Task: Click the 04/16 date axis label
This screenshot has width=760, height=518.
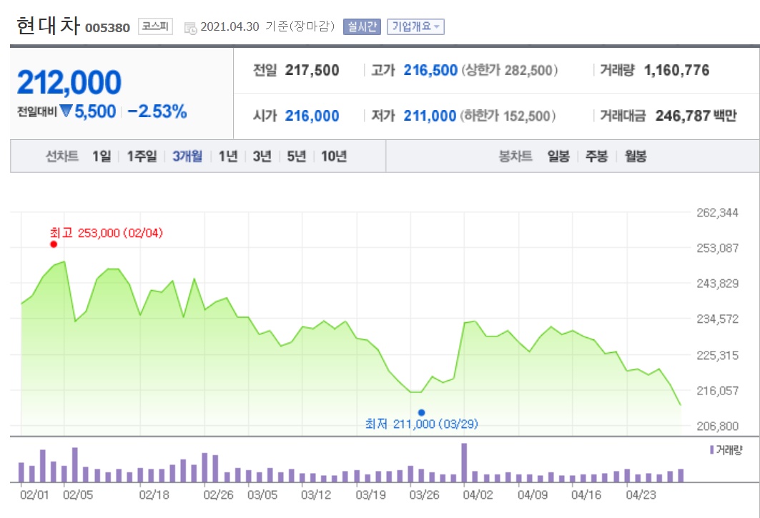Action: pyautogui.click(x=586, y=494)
